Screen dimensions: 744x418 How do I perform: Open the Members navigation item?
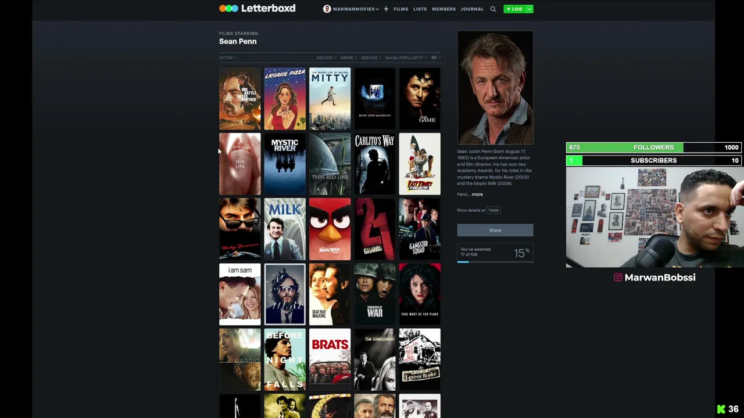pos(443,9)
